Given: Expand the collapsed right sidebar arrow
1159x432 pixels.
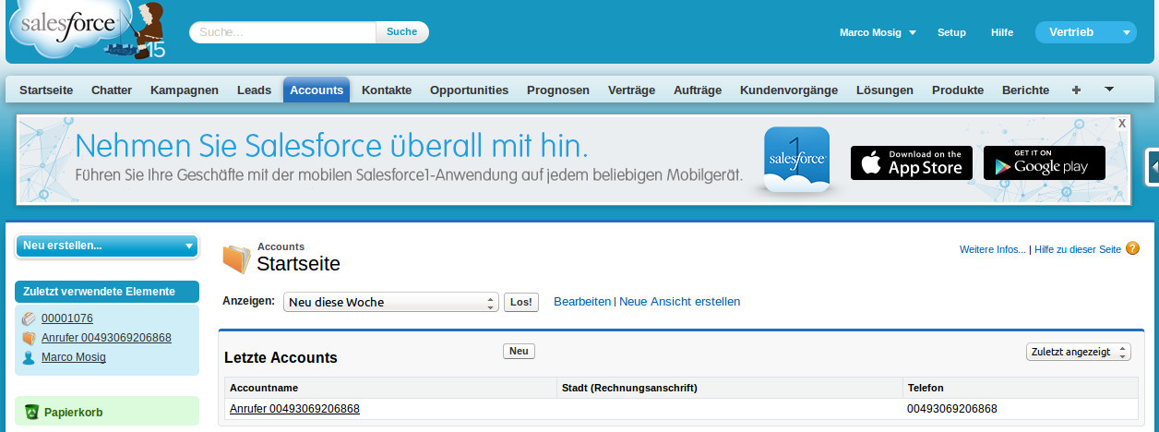Looking at the screenshot, I should [x=1153, y=167].
